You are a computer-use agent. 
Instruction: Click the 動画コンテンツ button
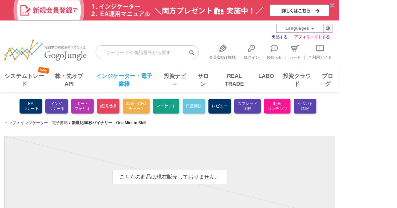277,106
